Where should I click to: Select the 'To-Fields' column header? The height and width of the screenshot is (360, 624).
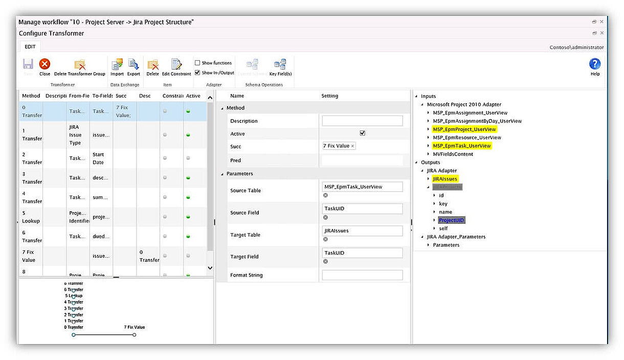[x=102, y=96]
